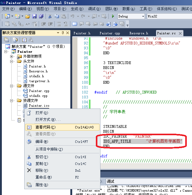Image resolution: width=192 pixels, height=195 pixels.
Task: Choose 编译(M) from context menu
Action: 62,142
